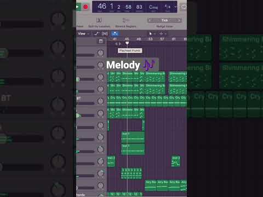Open the Cmaj key signature field
This screenshot has width=263, height=197.
(153, 7)
